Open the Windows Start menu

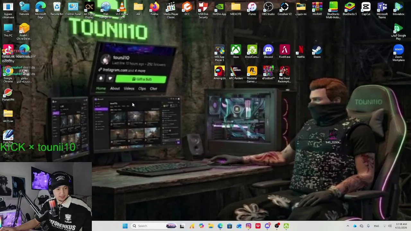(x=125, y=226)
